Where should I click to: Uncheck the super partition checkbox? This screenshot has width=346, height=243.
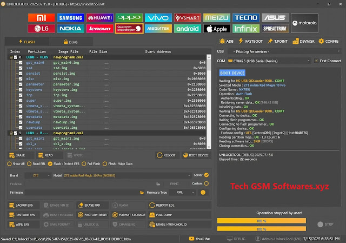(21, 101)
